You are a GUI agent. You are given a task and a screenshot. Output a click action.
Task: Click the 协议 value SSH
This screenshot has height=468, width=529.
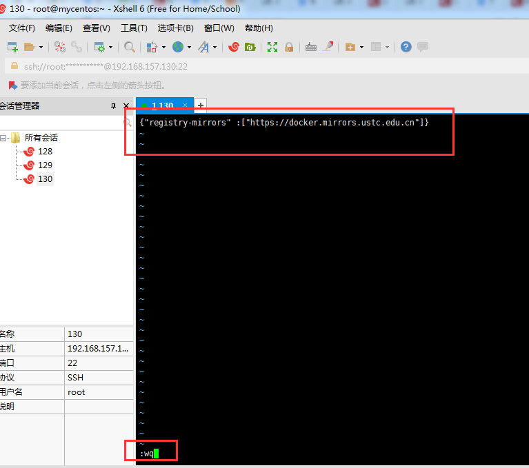coord(99,378)
